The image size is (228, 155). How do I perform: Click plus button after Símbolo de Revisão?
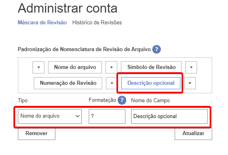pos(191,67)
